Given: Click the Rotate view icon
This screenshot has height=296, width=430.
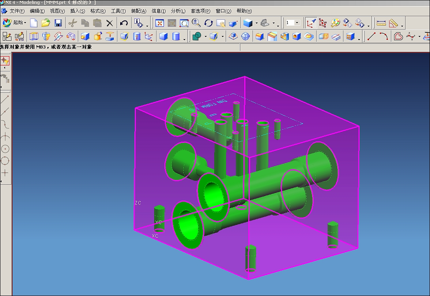Looking at the screenshot, I should click(x=209, y=23).
